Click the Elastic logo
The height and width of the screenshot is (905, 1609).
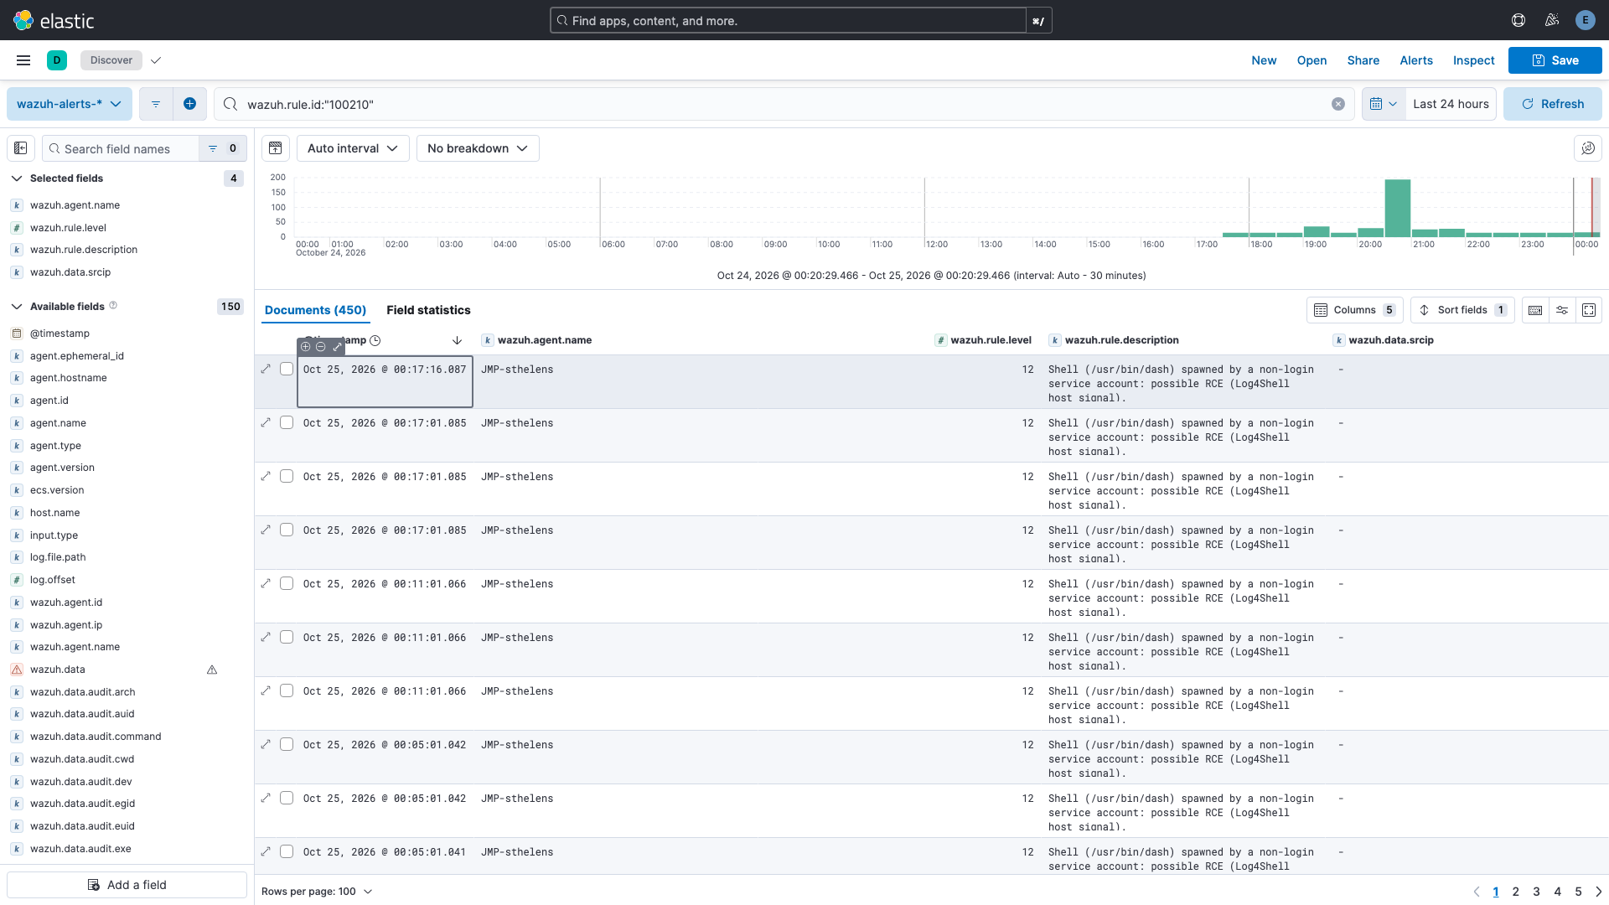click(54, 20)
